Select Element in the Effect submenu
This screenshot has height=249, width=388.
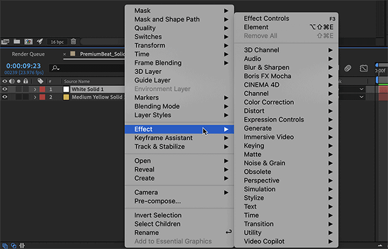pyautogui.click(x=287, y=27)
